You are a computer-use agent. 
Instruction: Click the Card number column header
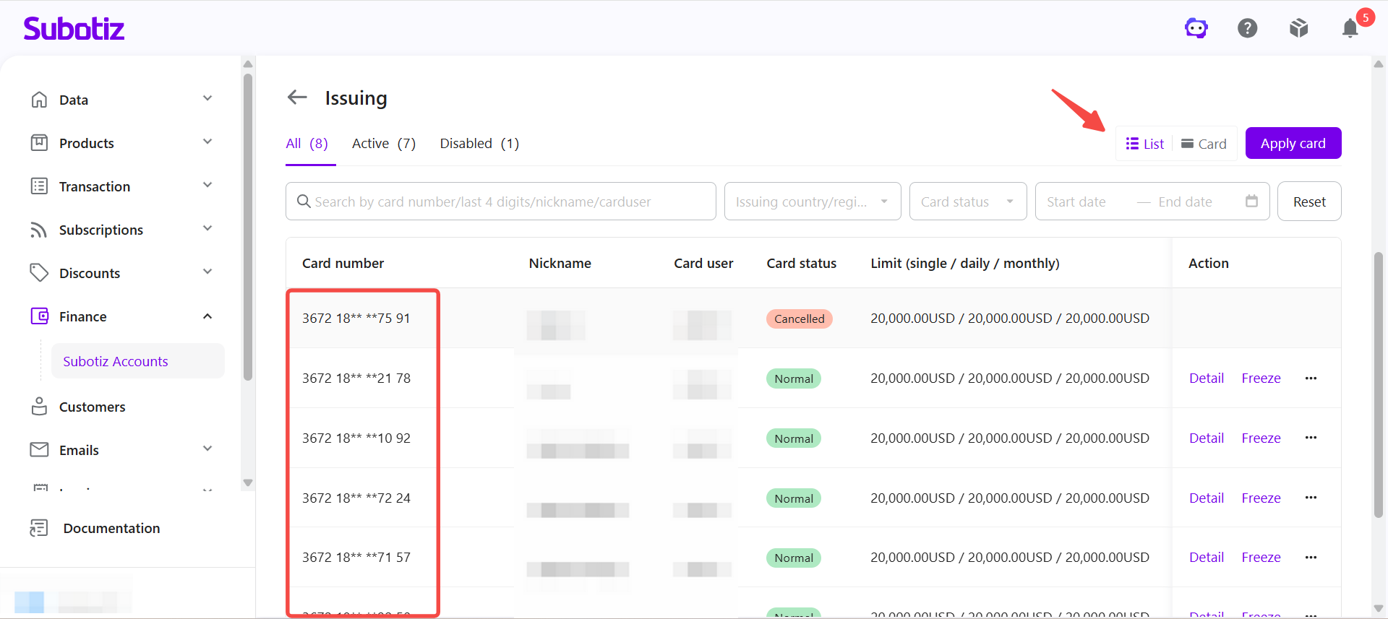tap(343, 263)
